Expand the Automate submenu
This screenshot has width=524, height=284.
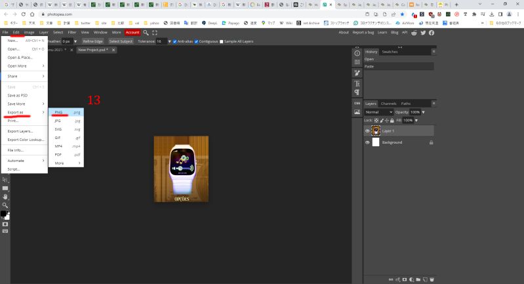pos(25,161)
